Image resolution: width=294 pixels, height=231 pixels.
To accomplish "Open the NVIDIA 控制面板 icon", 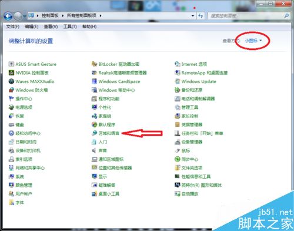I will 11,73.
